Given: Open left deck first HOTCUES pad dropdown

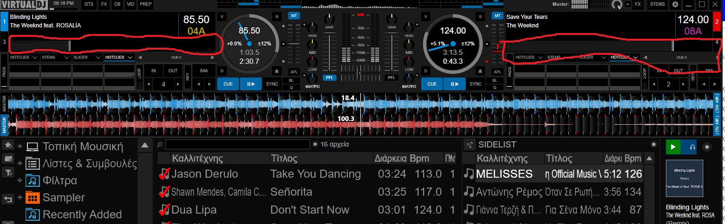Looking at the screenshot, I should pos(35,57).
